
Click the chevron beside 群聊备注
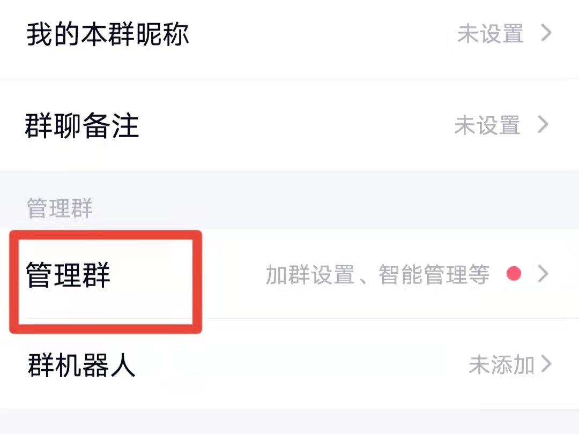click(543, 124)
